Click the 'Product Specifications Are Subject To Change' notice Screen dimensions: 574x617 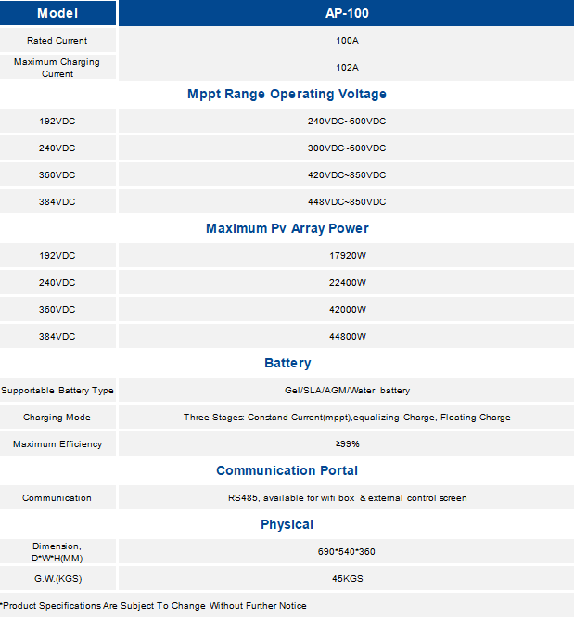pyautogui.click(x=153, y=606)
